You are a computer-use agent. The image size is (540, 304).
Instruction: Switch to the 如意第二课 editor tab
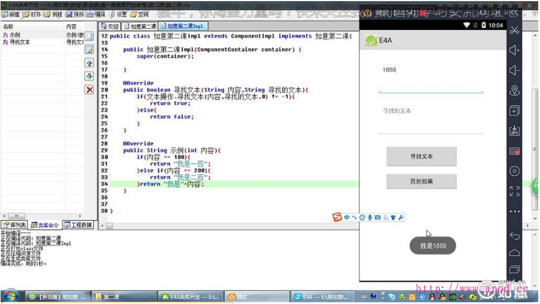139,26
